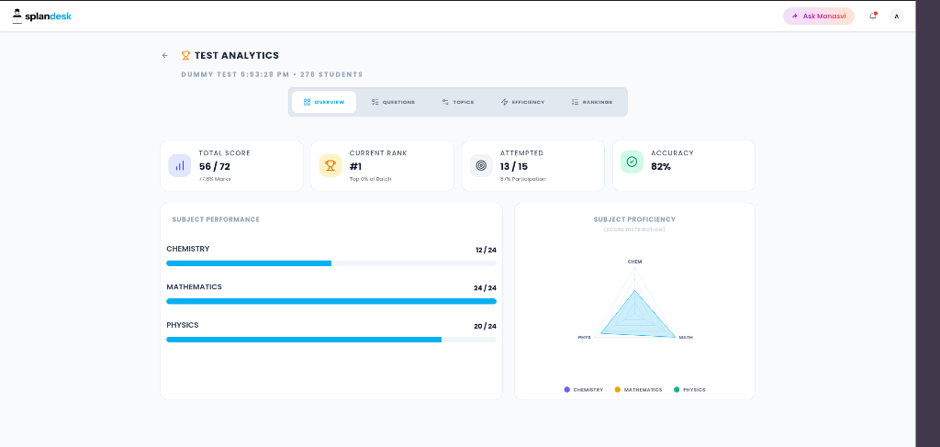Viewport: 940px width, 447px height.
Task: Click the Physics subject label
Action: pyautogui.click(x=183, y=325)
